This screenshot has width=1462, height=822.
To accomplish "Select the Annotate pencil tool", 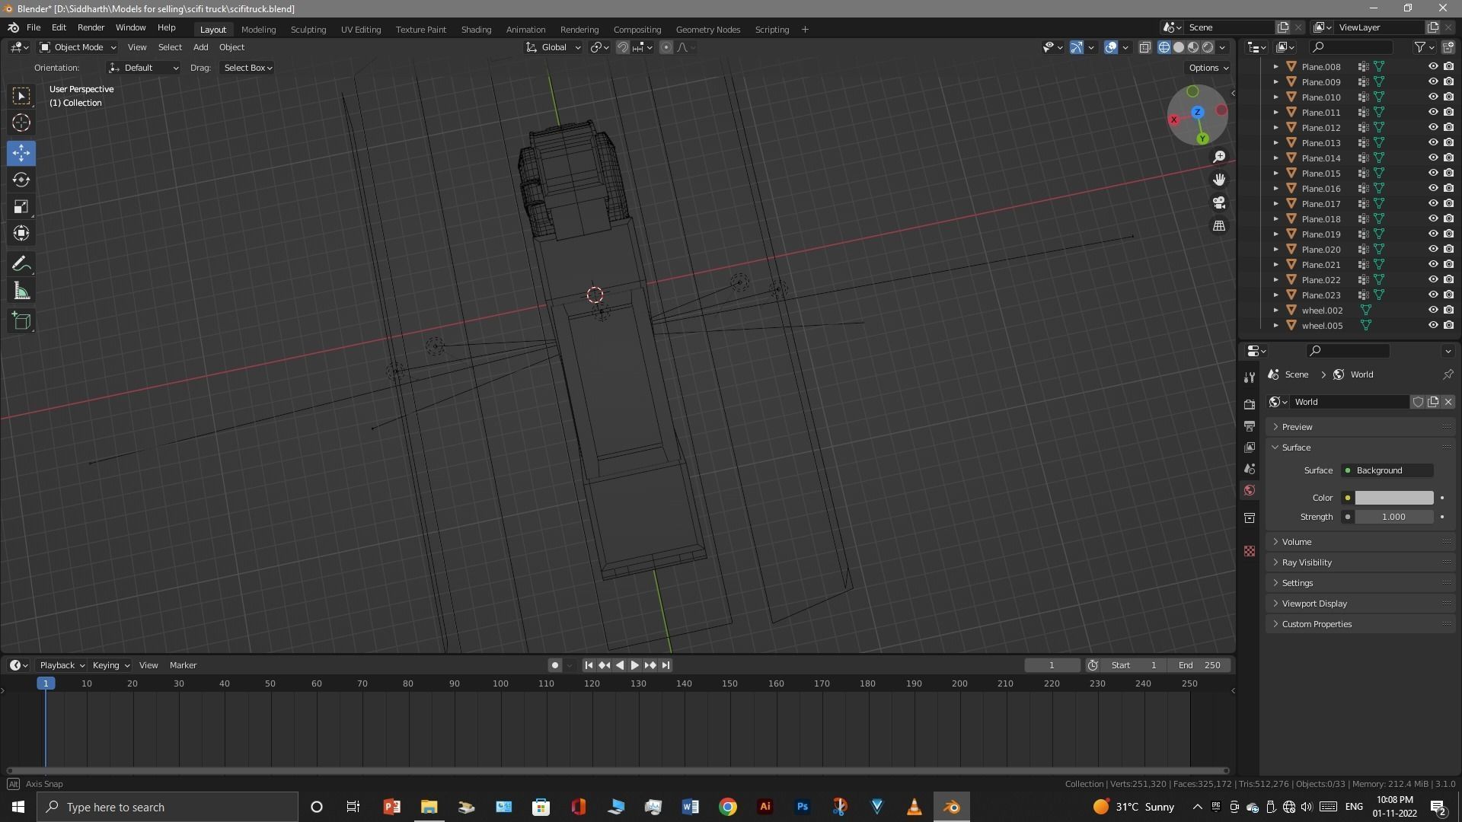I will (x=21, y=264).
